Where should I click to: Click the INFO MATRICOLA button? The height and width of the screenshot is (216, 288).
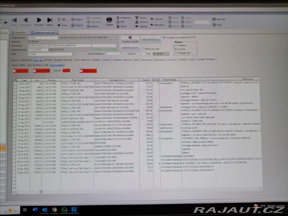(151, 40)
